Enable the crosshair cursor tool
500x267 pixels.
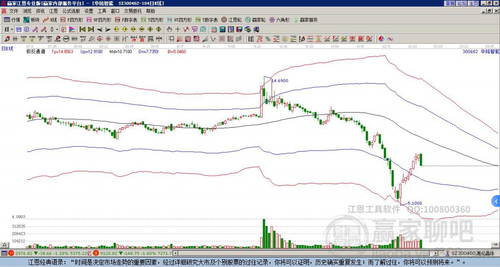178,29
